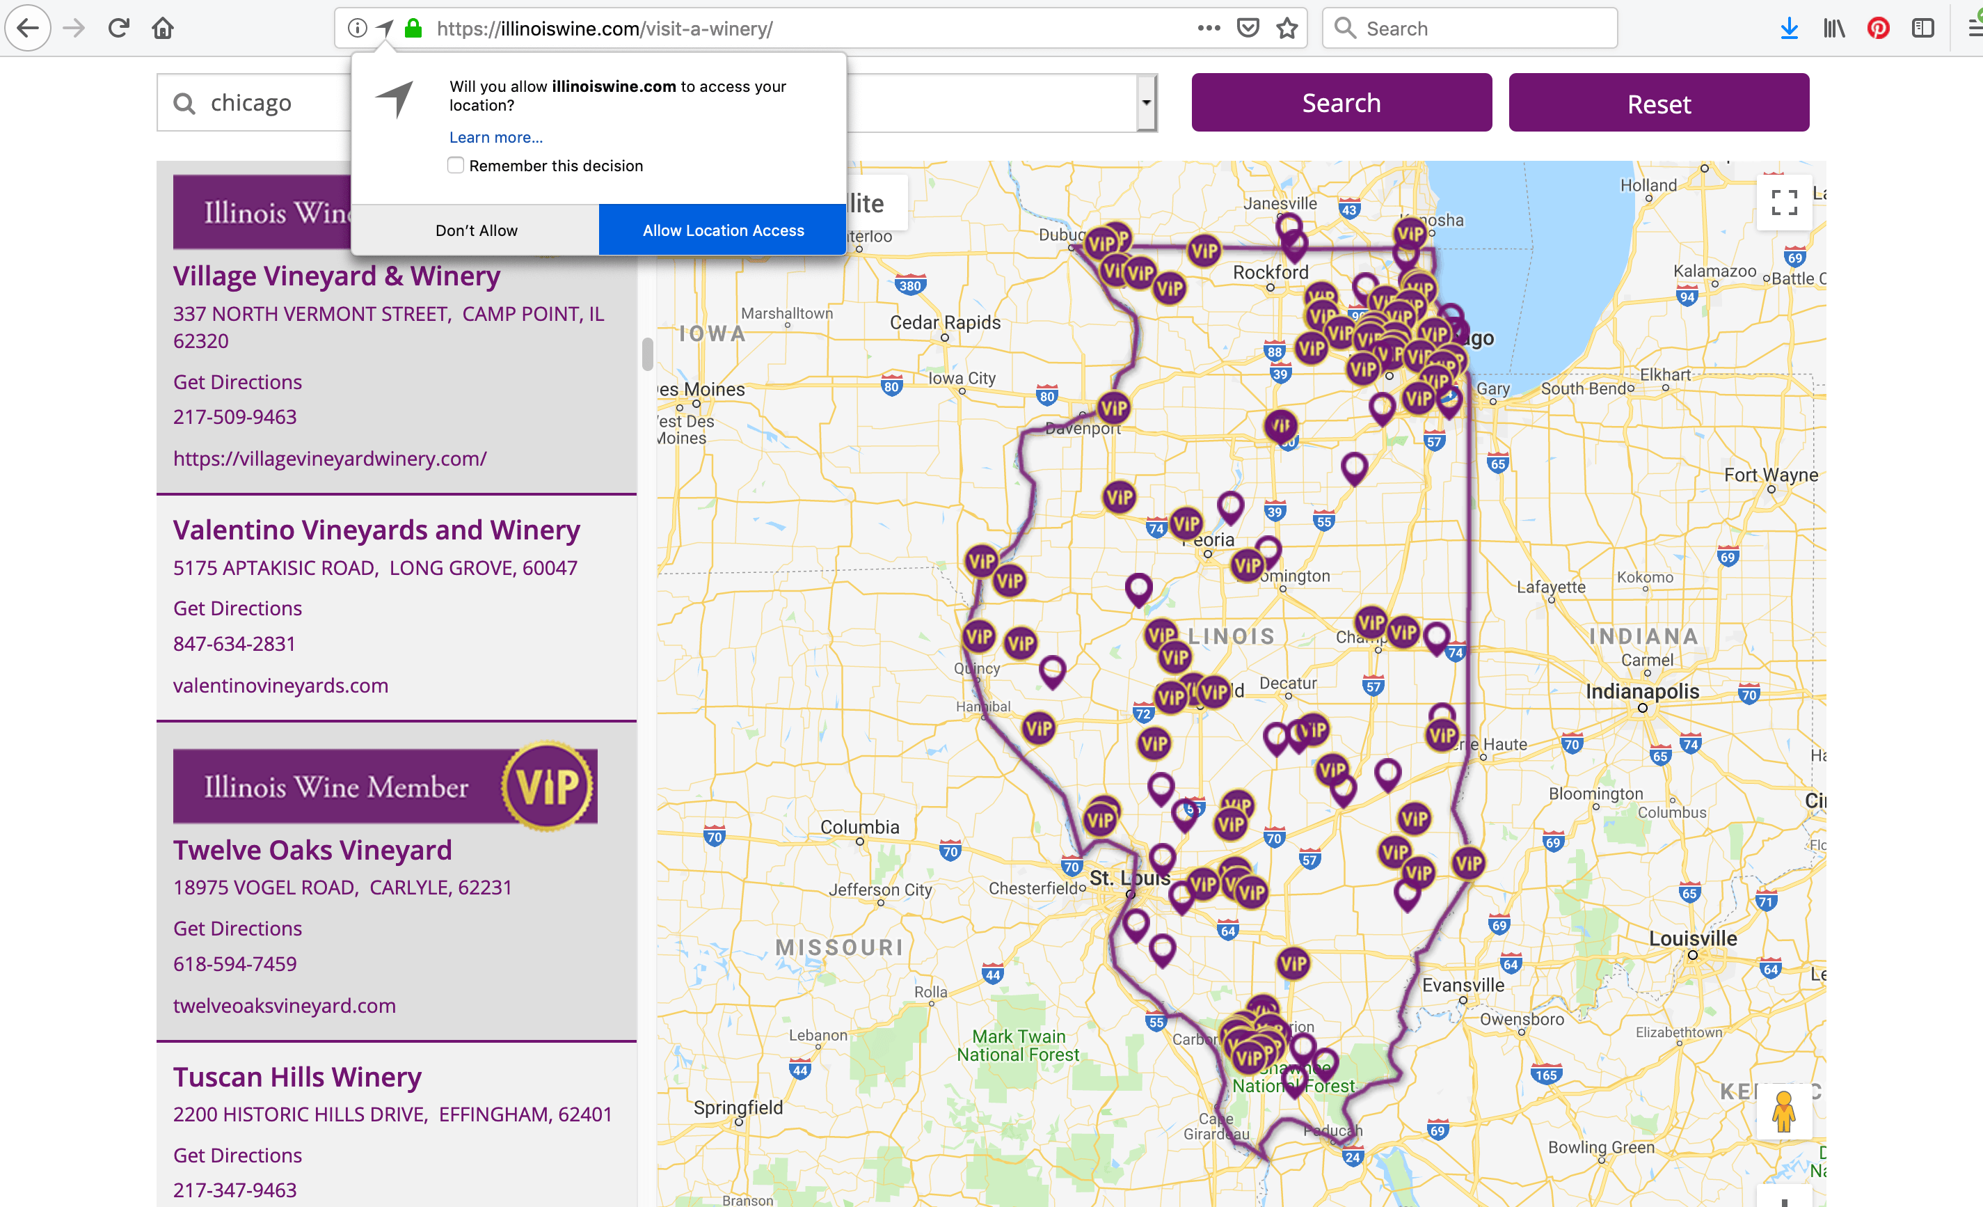Image resolution: width=1983 pixels, height=1207 pixels.
Task: Enter fullscreen mode on the map
Action: (1783, 203)
